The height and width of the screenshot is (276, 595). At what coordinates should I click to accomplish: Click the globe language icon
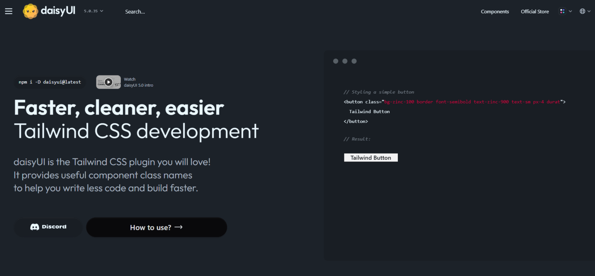tap(582, 11)
